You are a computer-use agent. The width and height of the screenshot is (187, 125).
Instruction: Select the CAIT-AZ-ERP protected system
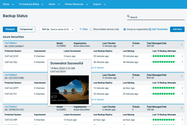point(11,120)
